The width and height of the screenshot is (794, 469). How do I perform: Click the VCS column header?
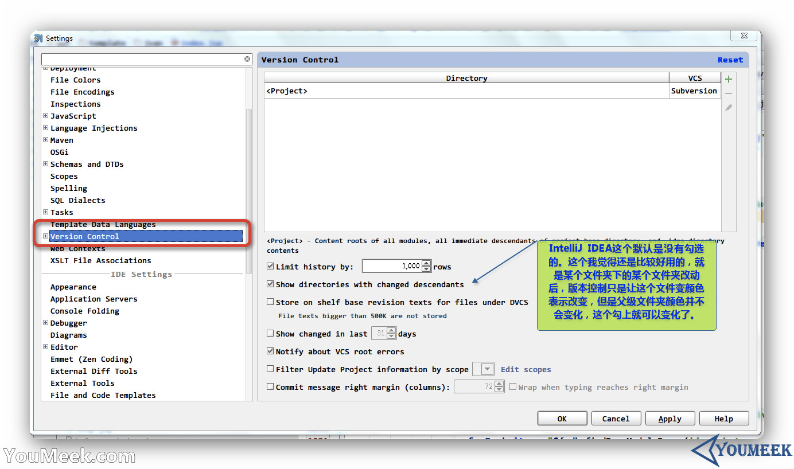coord(695,78)
